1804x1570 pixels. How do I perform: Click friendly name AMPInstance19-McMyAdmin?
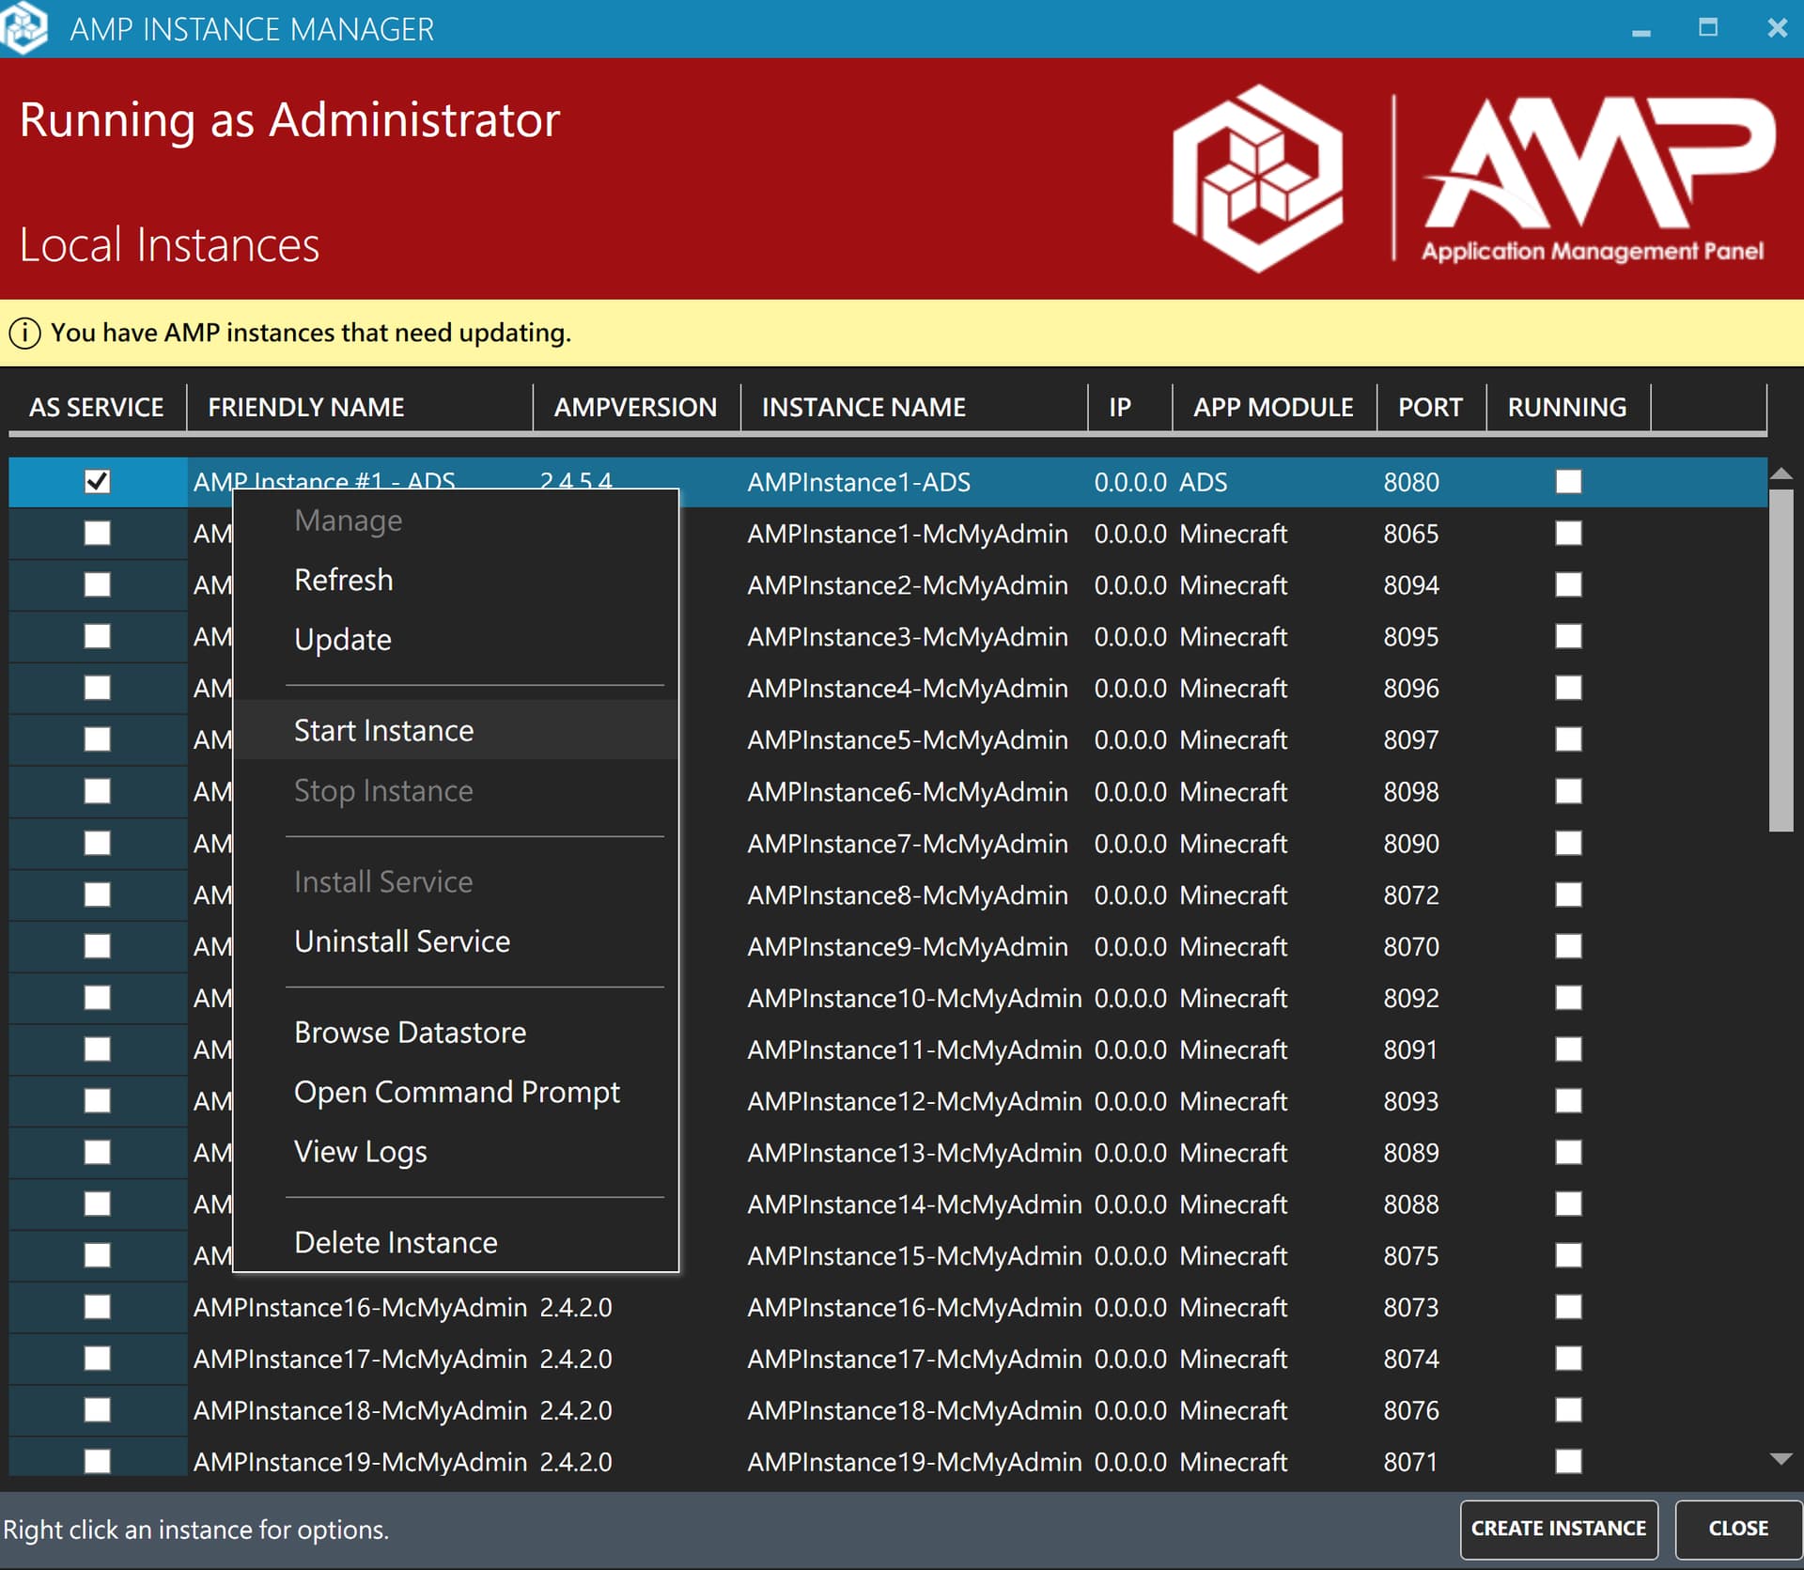pos(360,1462)
